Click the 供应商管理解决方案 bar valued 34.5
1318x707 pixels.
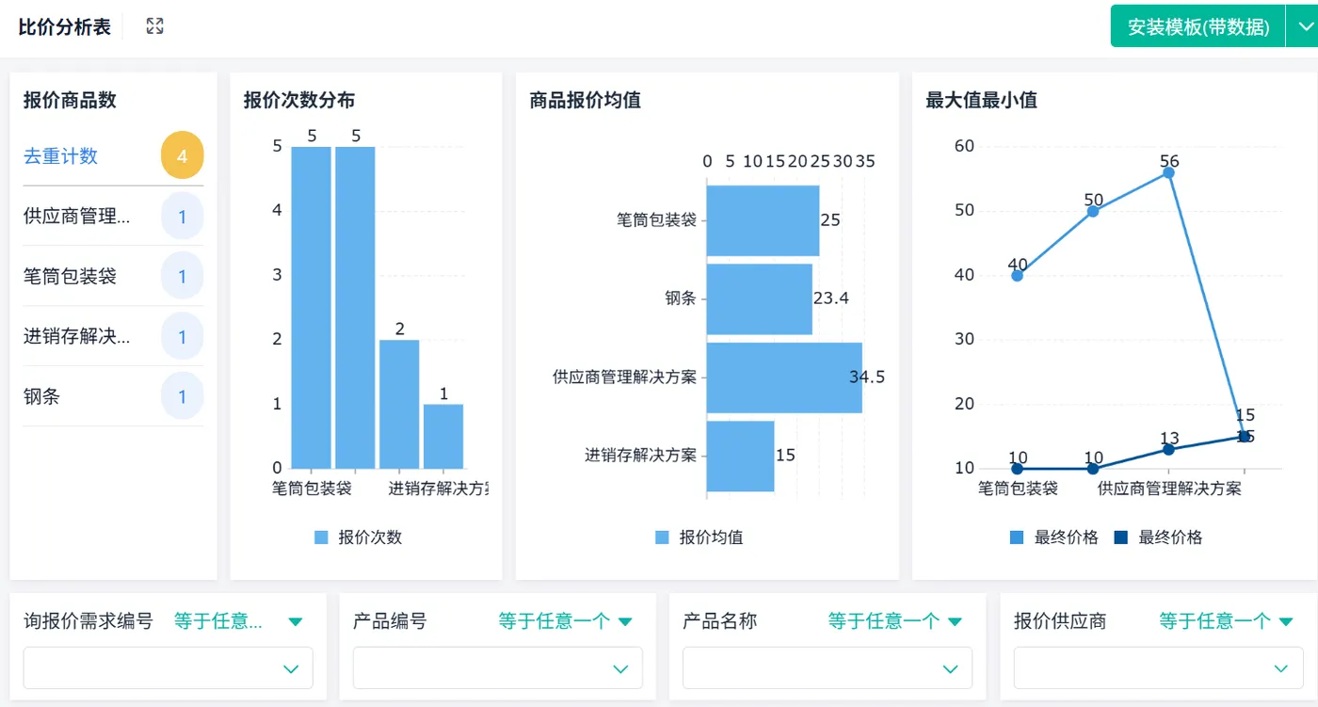pos(784,378)
